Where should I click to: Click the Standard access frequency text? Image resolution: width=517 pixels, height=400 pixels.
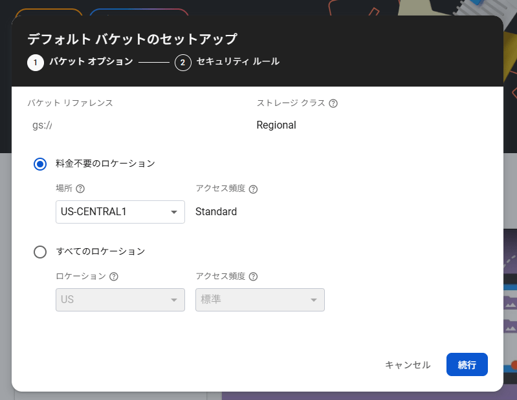(x=216, y=212)
